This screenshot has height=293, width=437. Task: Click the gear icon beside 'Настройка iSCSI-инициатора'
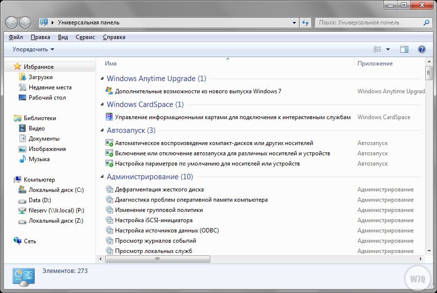(109, 220)
